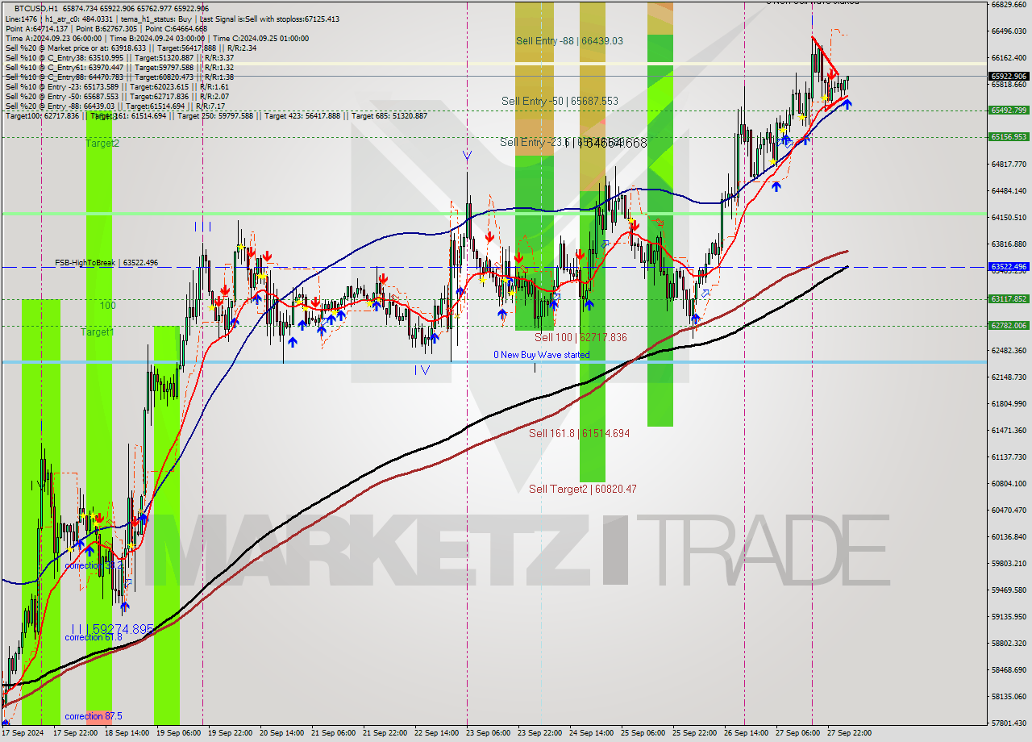Click the 64150.510 price axis value

[1008, 217]
